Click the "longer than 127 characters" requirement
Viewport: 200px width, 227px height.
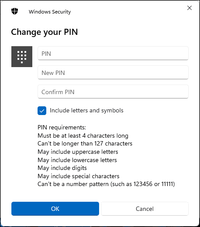[85, 144]
